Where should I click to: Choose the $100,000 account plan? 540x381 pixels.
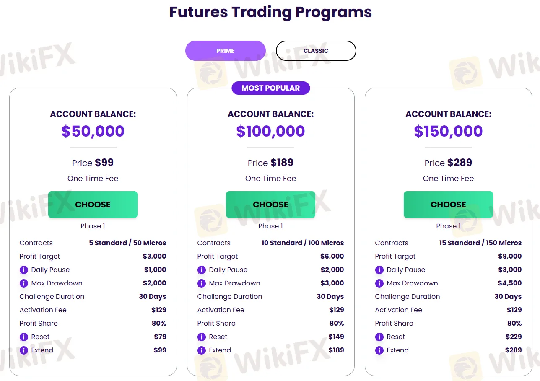(x=270, y=205)
